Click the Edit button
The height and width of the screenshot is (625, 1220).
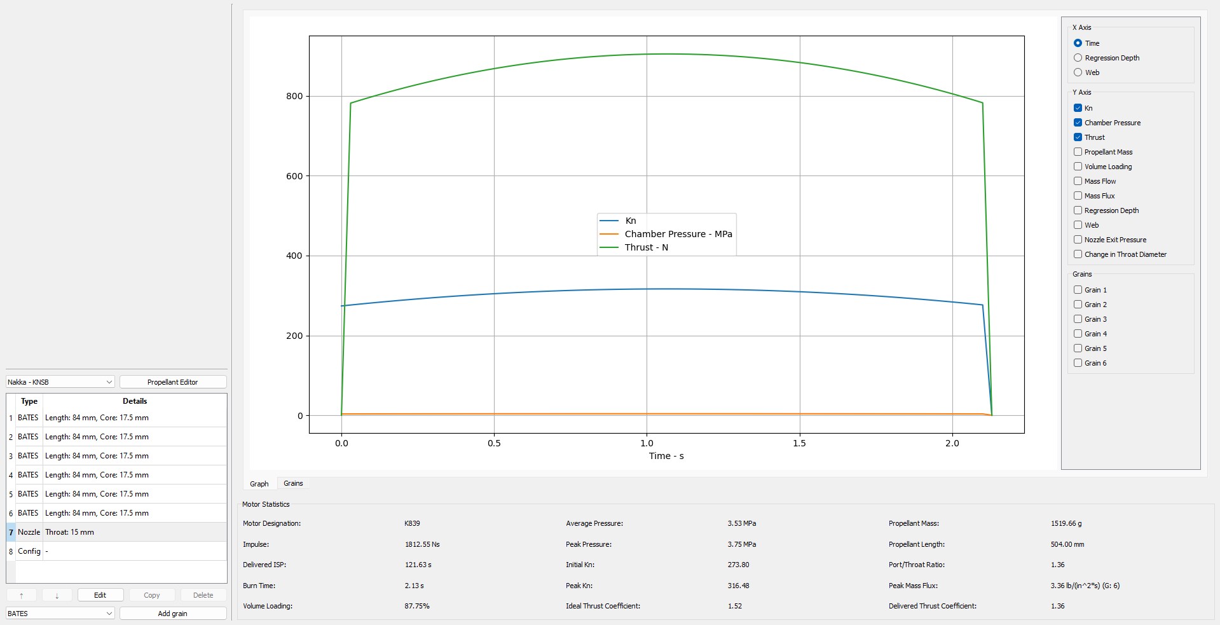[100, 595]
